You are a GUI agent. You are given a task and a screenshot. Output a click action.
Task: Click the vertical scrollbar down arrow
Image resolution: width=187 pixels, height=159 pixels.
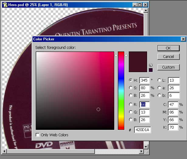tap(146, 147)
